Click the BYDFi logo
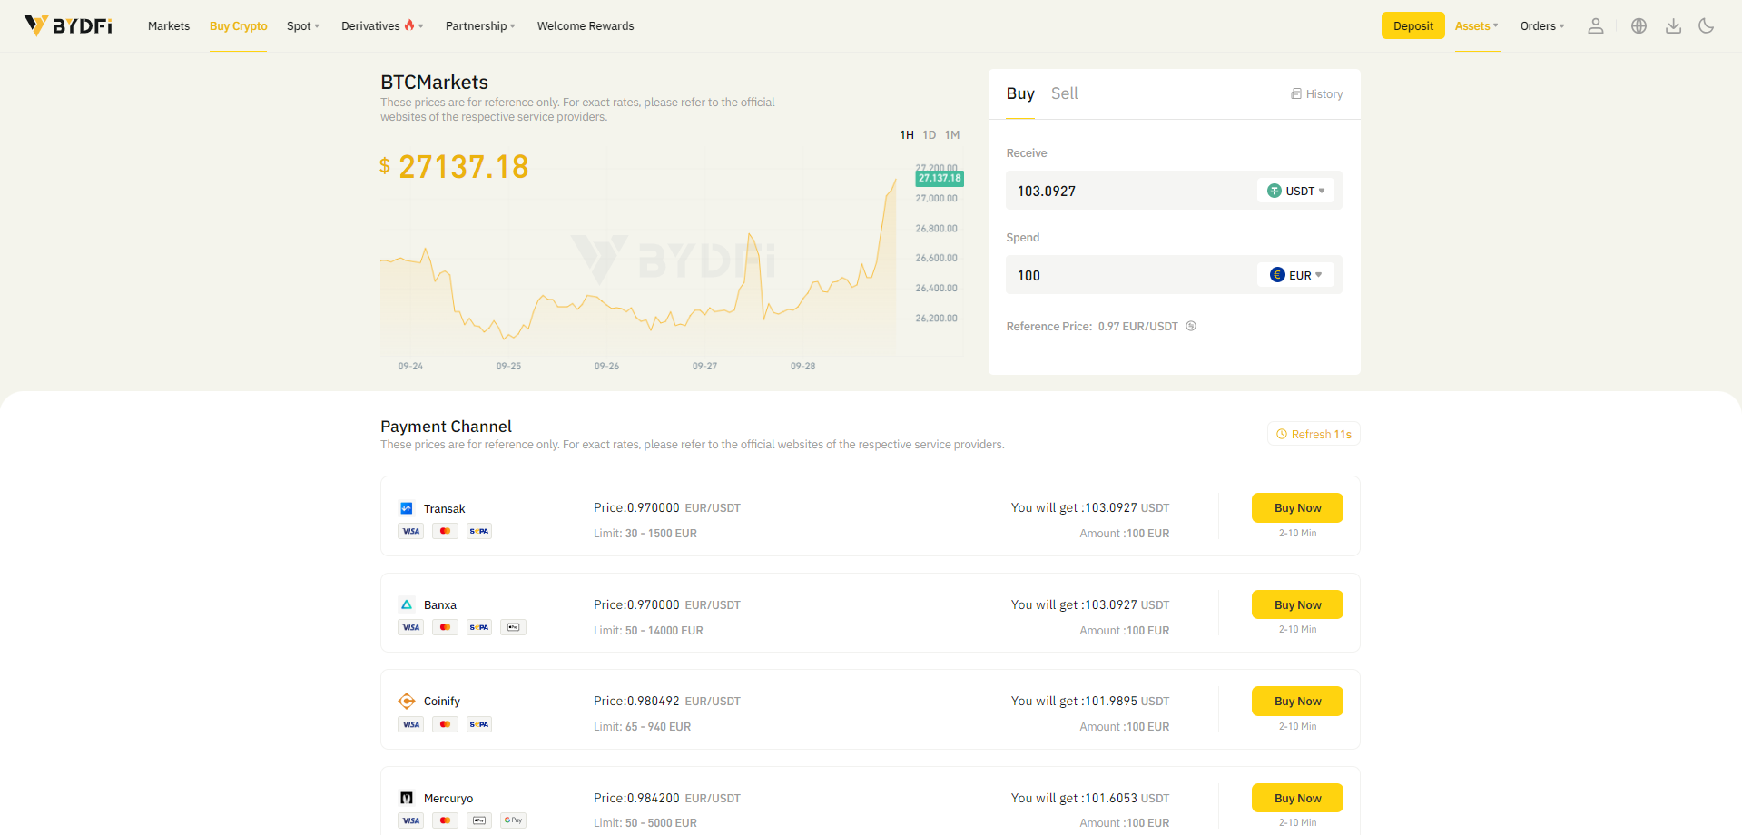This screenshot has width=1742, height=835. (68, 25)
